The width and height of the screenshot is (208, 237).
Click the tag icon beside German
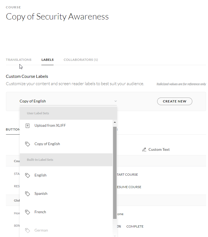pyautogui.click(x=27, y=231)
